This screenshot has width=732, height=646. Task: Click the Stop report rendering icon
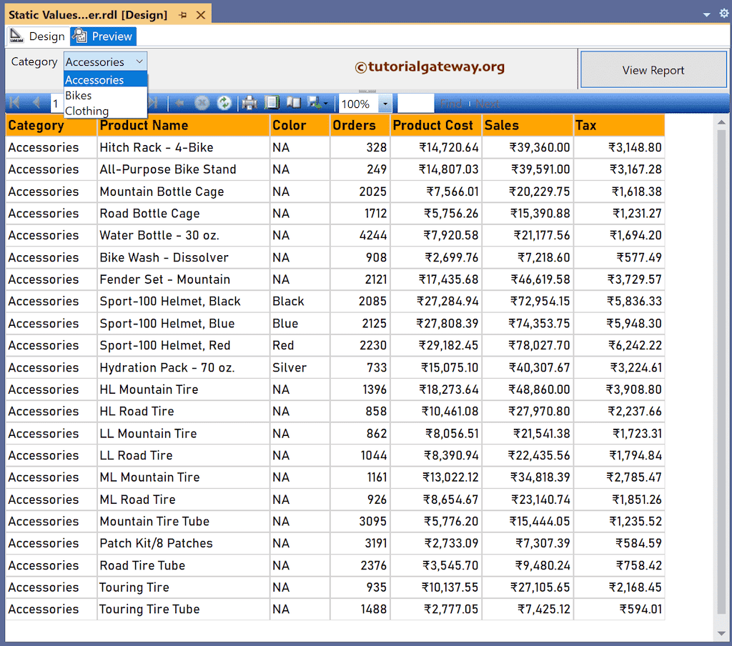pos(202,102)
